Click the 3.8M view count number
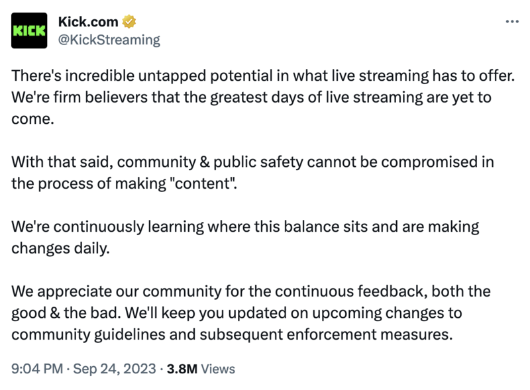The width and height of the screenshot is (530, 390). click(182, 369)
